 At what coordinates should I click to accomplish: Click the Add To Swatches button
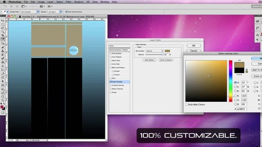point(257,70)
